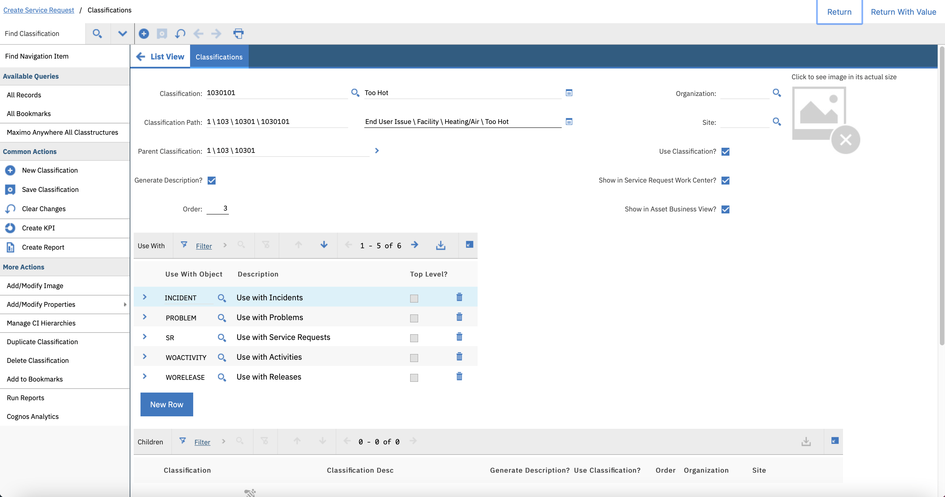This screenshot has height=497, width=945.
Task: Uncheck Use Classification checkbox
Action: coord(725,152)
